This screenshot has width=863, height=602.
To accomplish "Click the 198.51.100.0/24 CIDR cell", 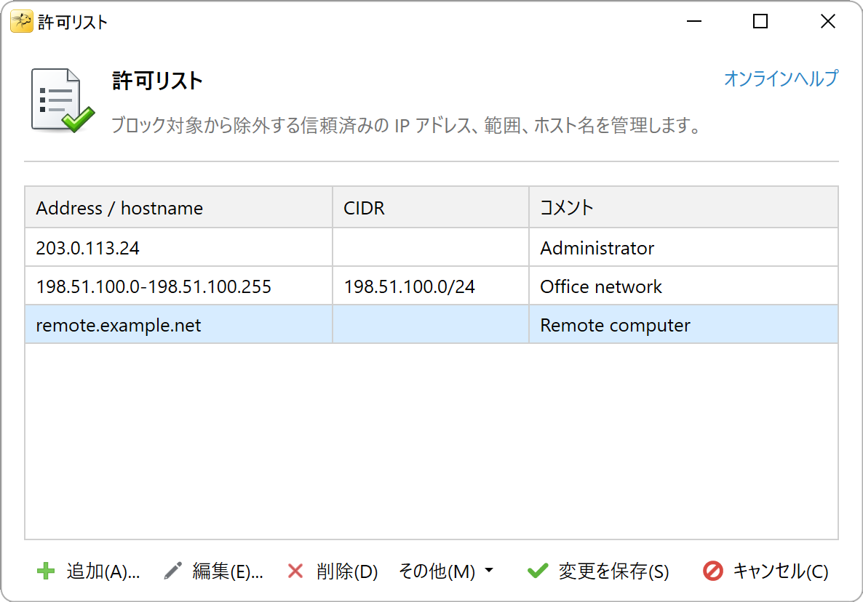I will (430, 286).
